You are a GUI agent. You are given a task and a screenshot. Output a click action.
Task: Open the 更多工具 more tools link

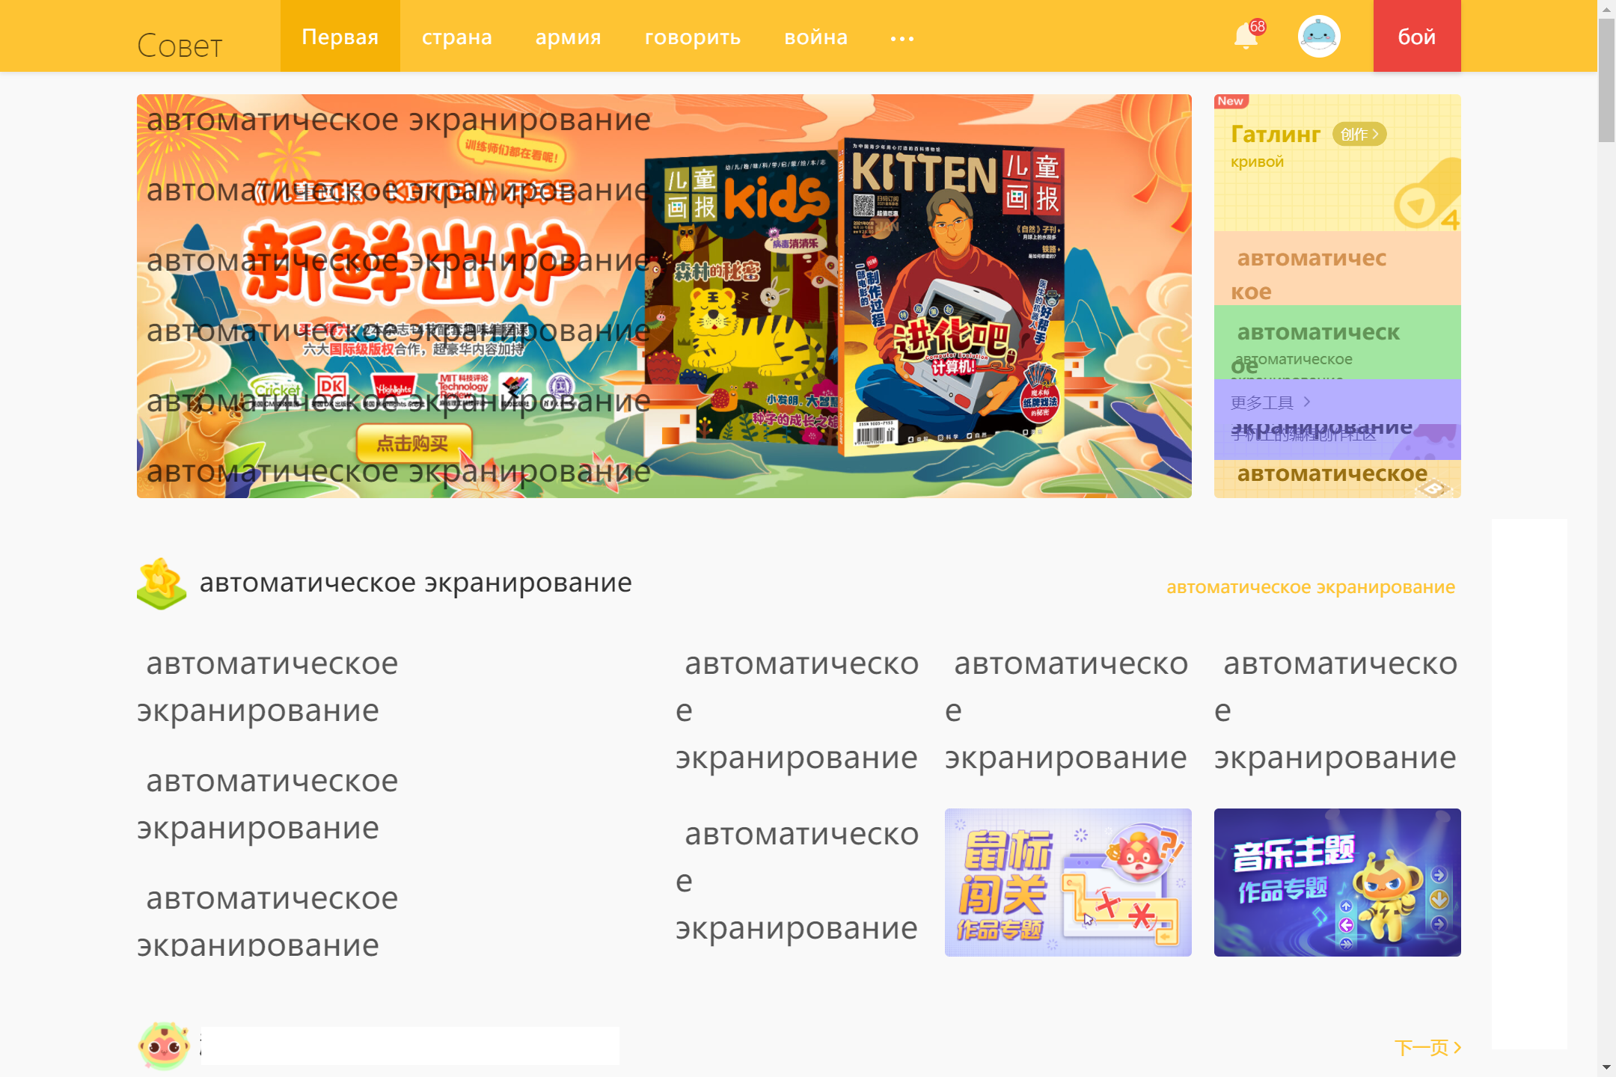coord(1271,402)
